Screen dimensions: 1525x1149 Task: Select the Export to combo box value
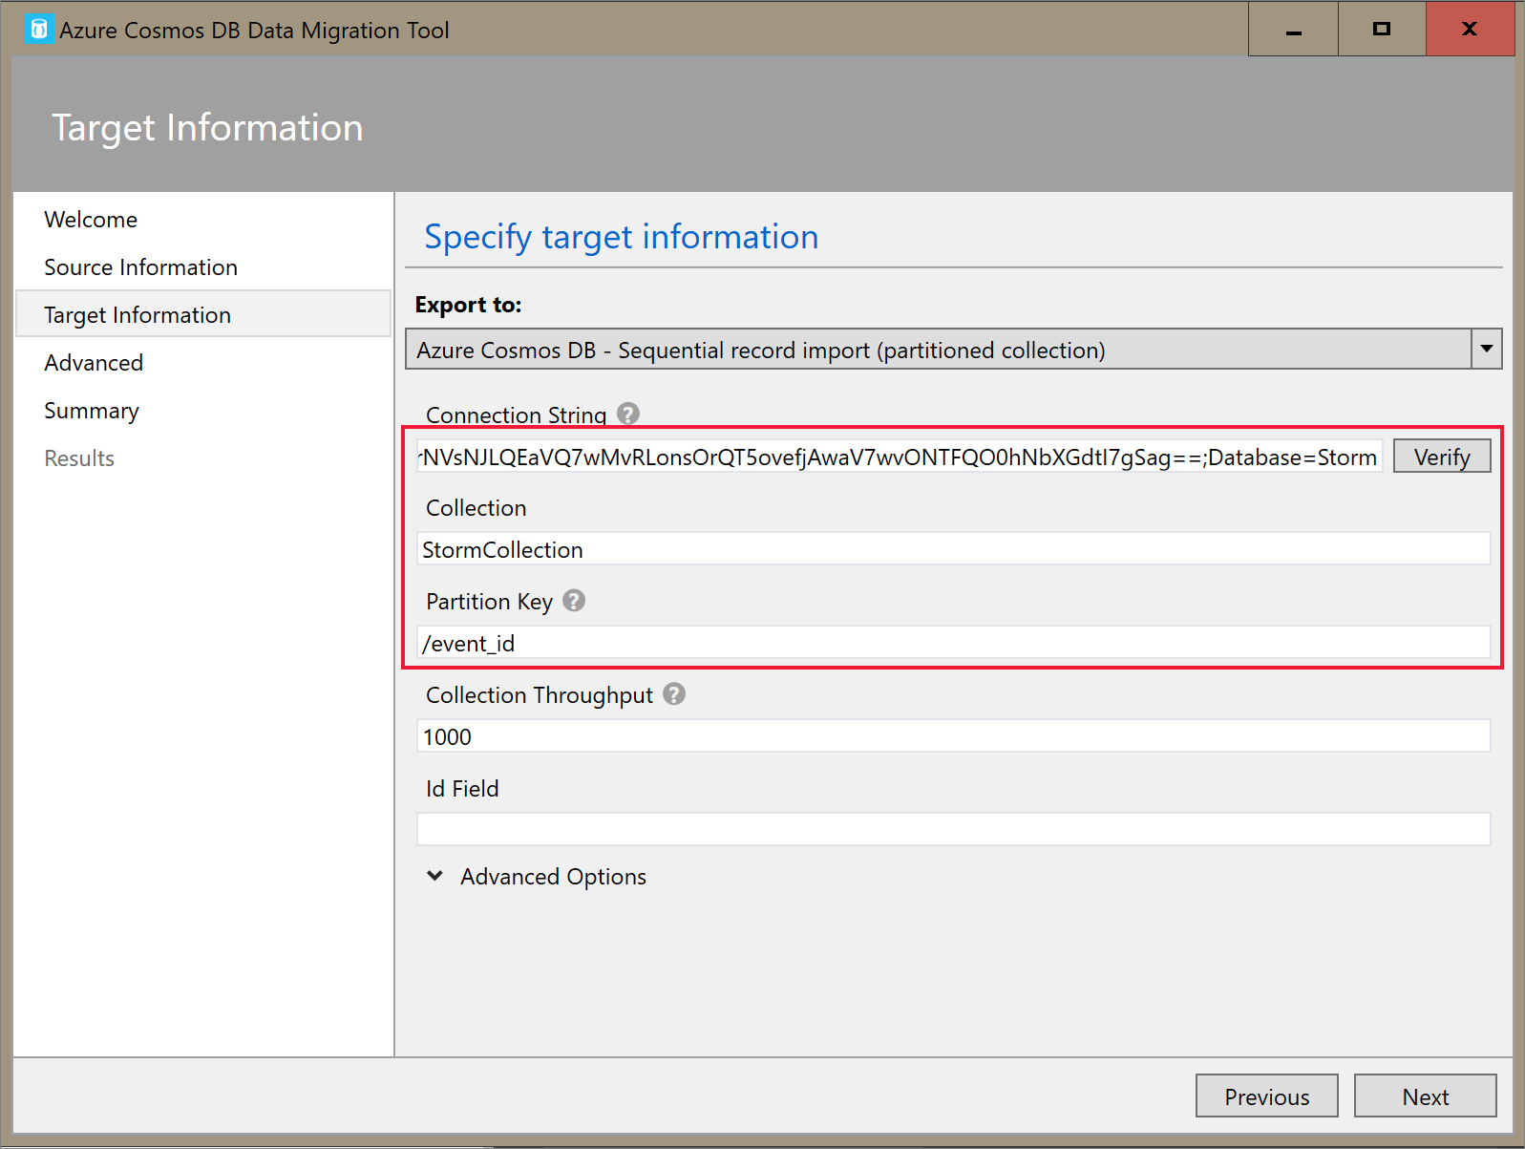pyautogui.click(x=939, y=349)
